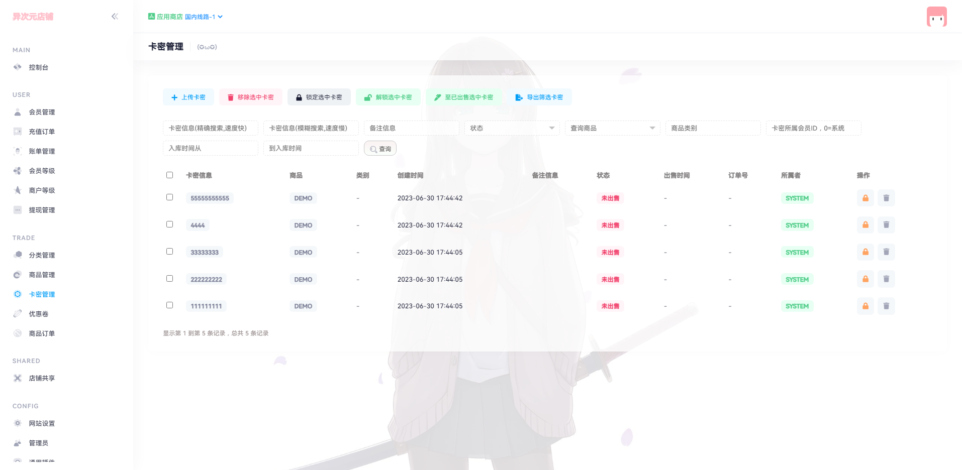This screenshot has height=470, width=962.
Task: Open 会员管理 from the sidebar
Action: 42,112
